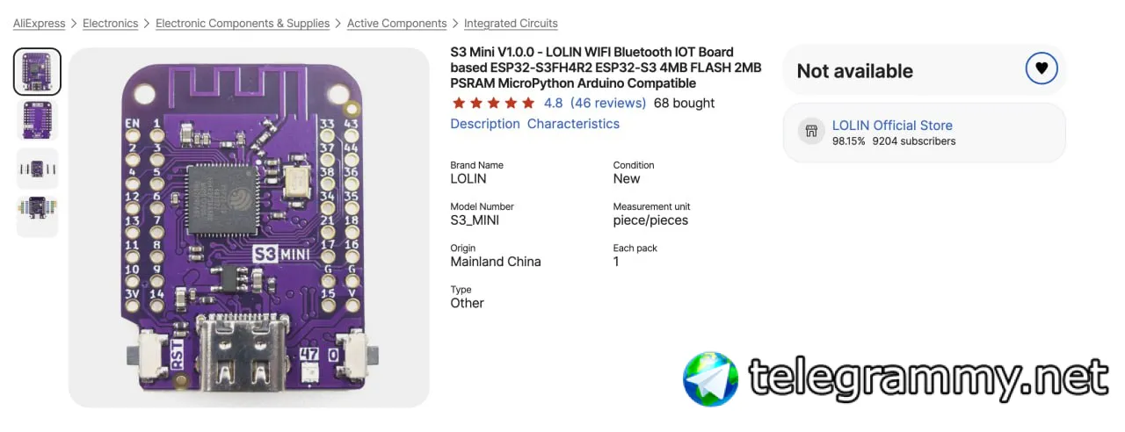Click the large S3 Mini board image
Screen dimensions: 1125x432
[x=249, y=228]
